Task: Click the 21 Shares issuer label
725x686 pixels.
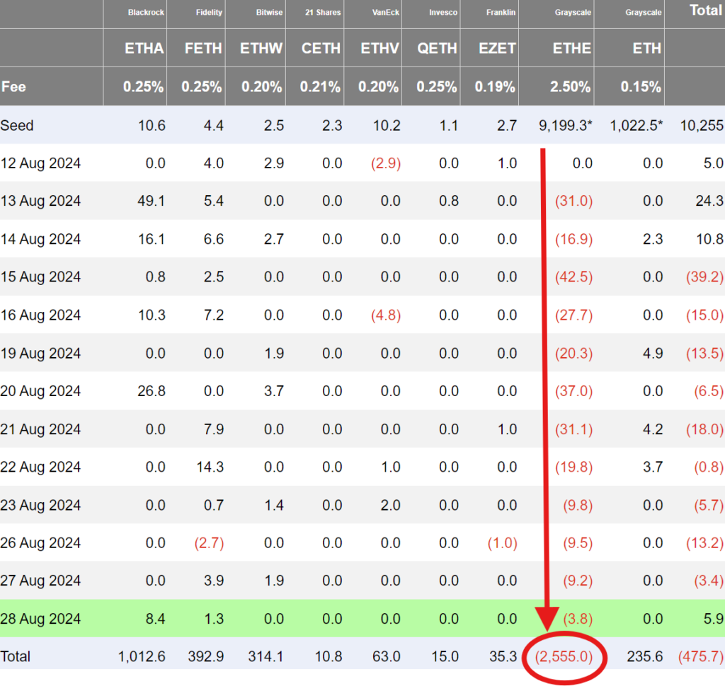Action: tap(323, 13)
